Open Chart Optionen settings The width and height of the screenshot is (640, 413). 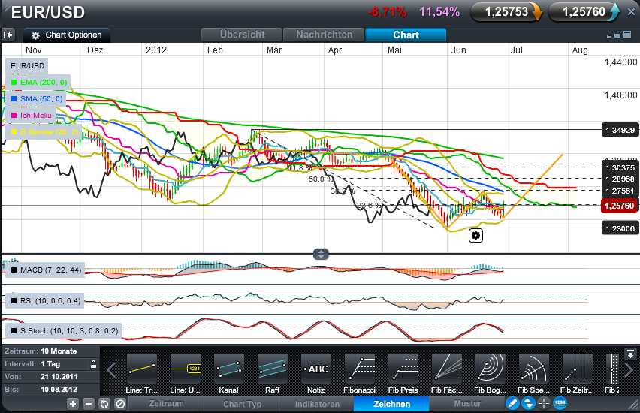pyautogui.click(x=67, y=35)
